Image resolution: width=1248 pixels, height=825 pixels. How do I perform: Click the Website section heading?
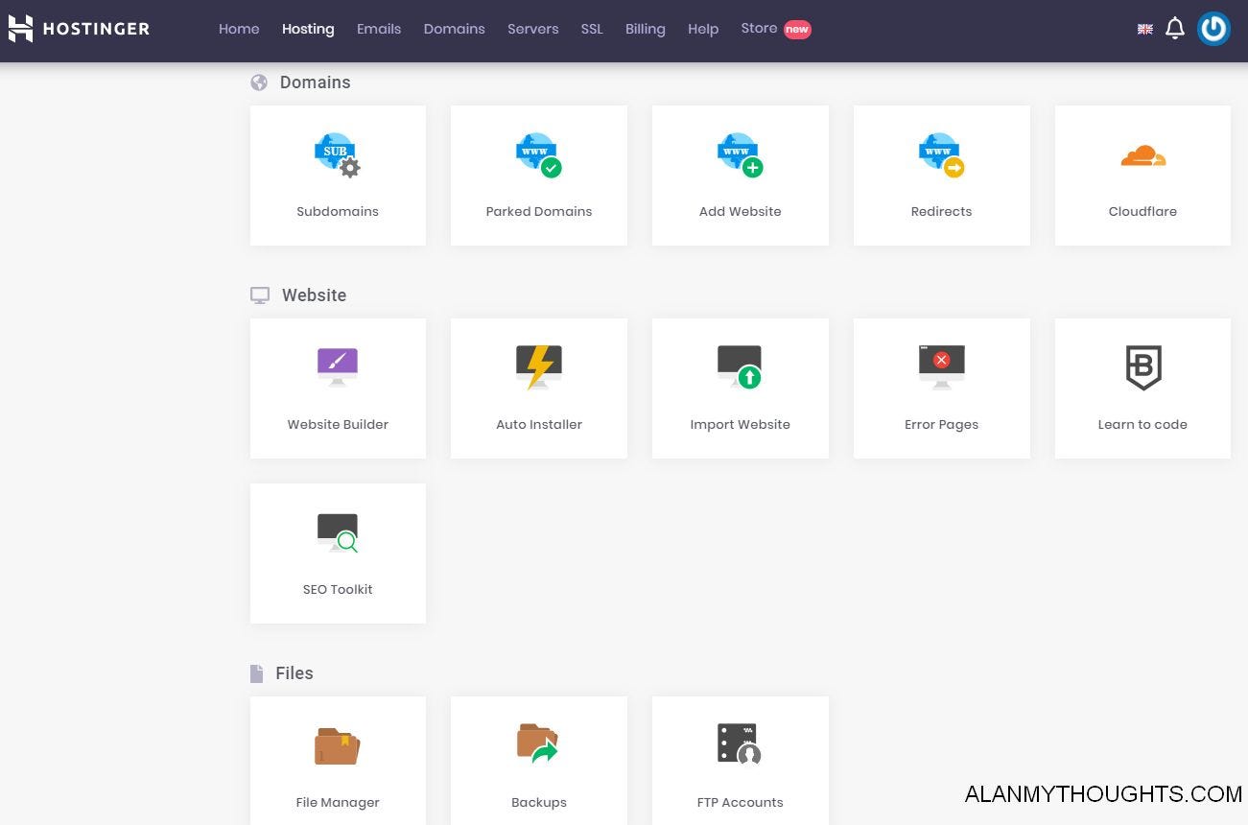[314, 295]
